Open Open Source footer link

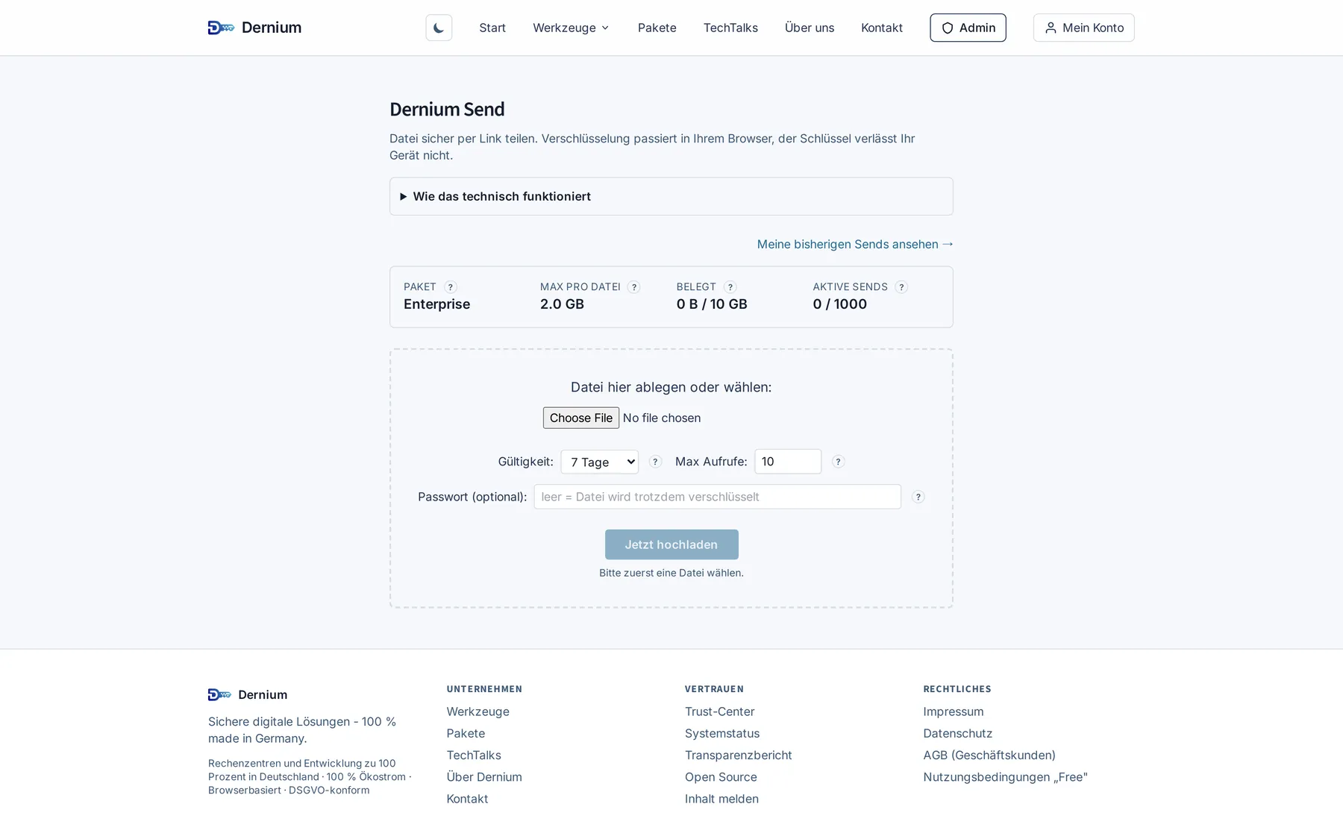[721, 776]
